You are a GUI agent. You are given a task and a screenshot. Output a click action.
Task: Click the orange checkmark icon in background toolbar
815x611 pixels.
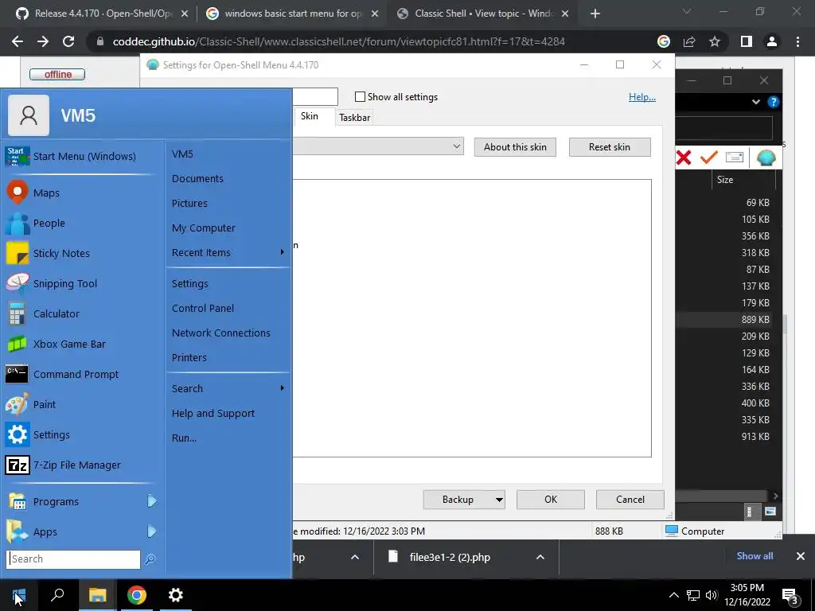click(708, 157)
